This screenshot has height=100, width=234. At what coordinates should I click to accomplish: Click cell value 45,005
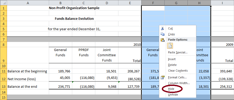pos(65,78)
